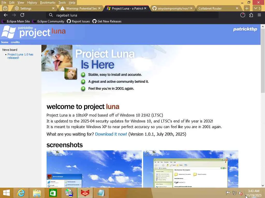This screenshot has width=265, height=198.
Task: Click the scrollbar down arrow
Action: pos(263,186)
